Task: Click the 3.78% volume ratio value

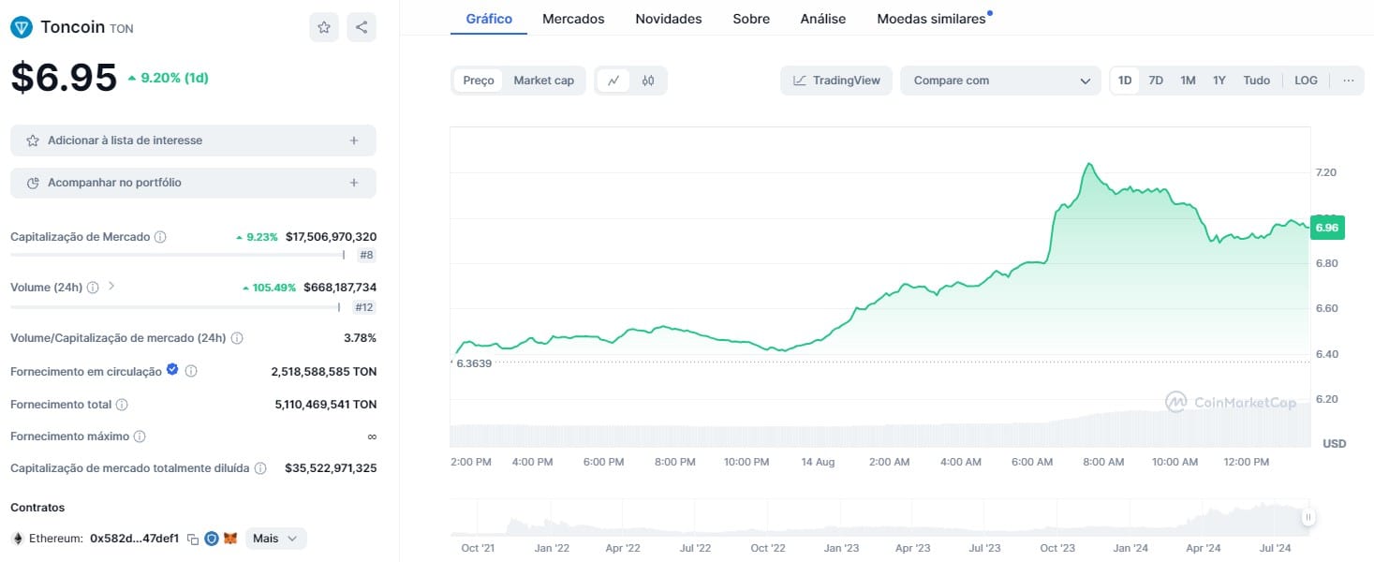Action: [x=360, y=338]
